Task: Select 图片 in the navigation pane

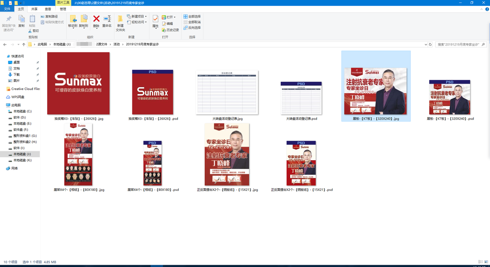Action: [x=16, y=81]
